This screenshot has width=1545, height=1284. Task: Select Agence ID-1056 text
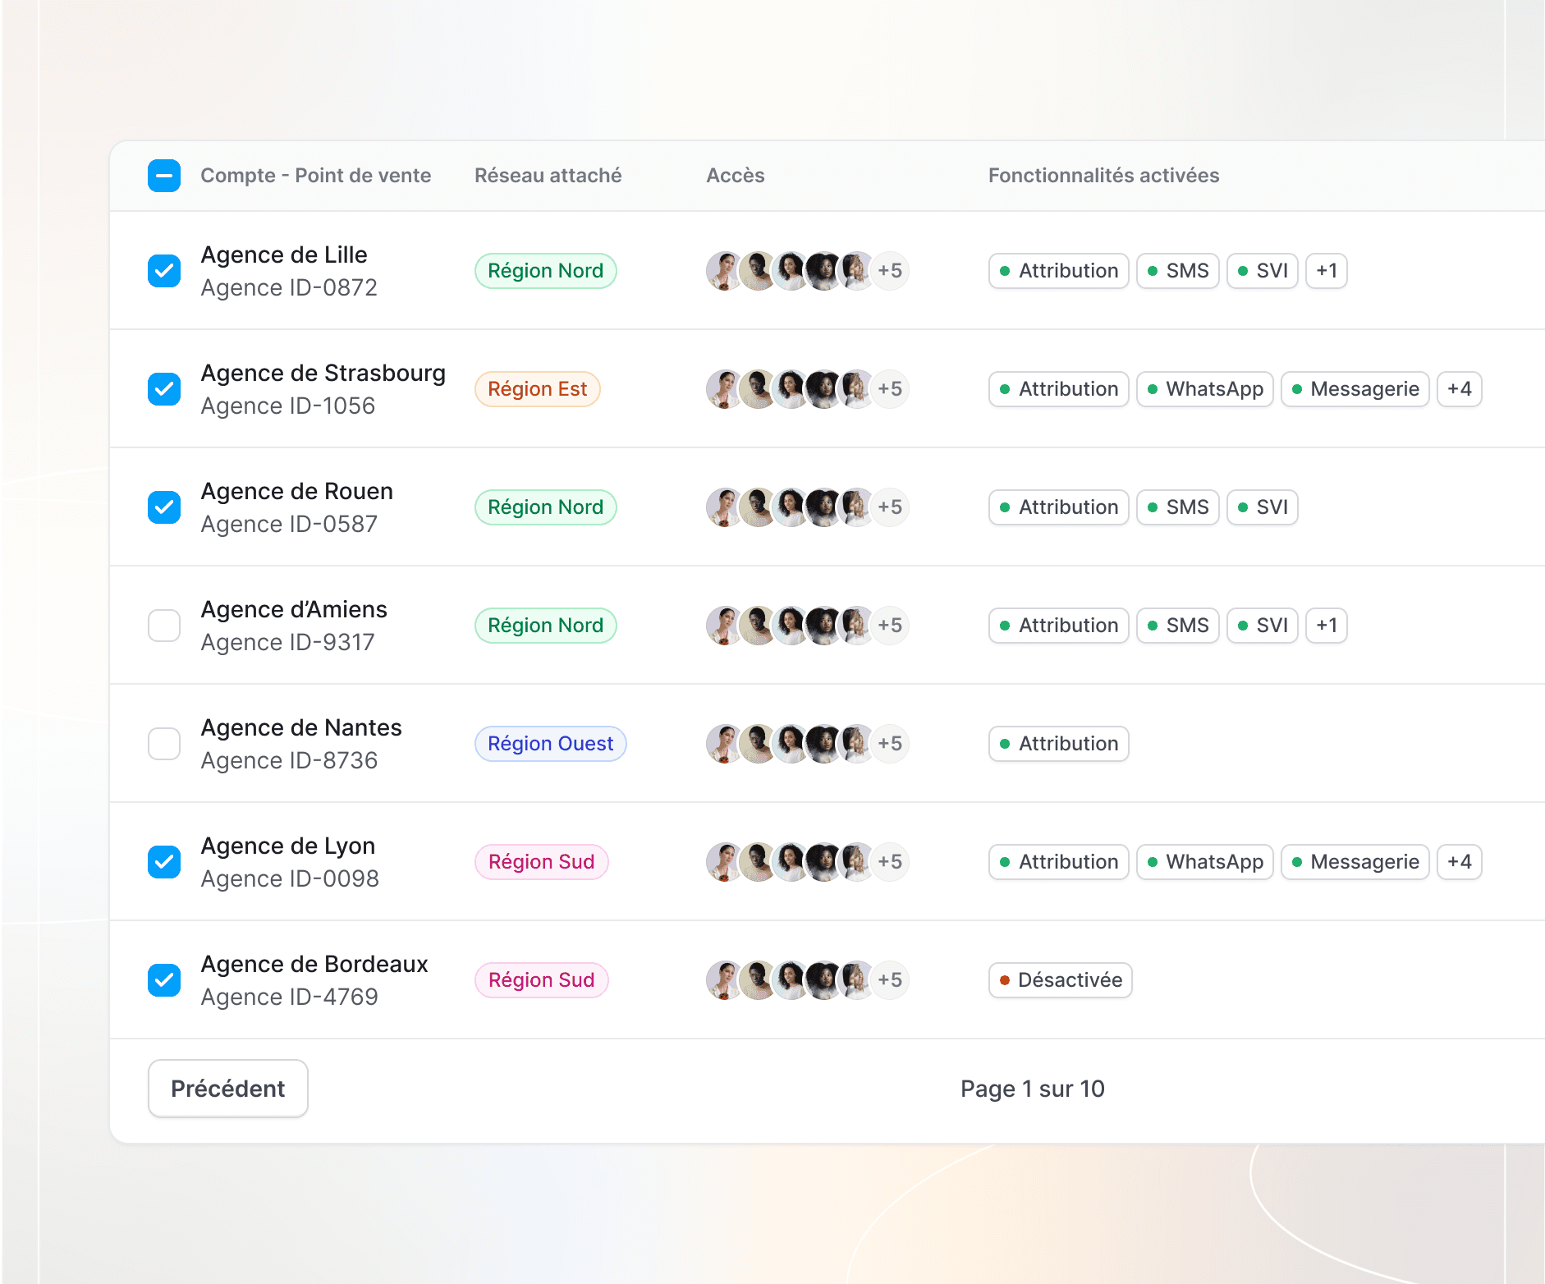pyautogui.click(x=288, y=406)
